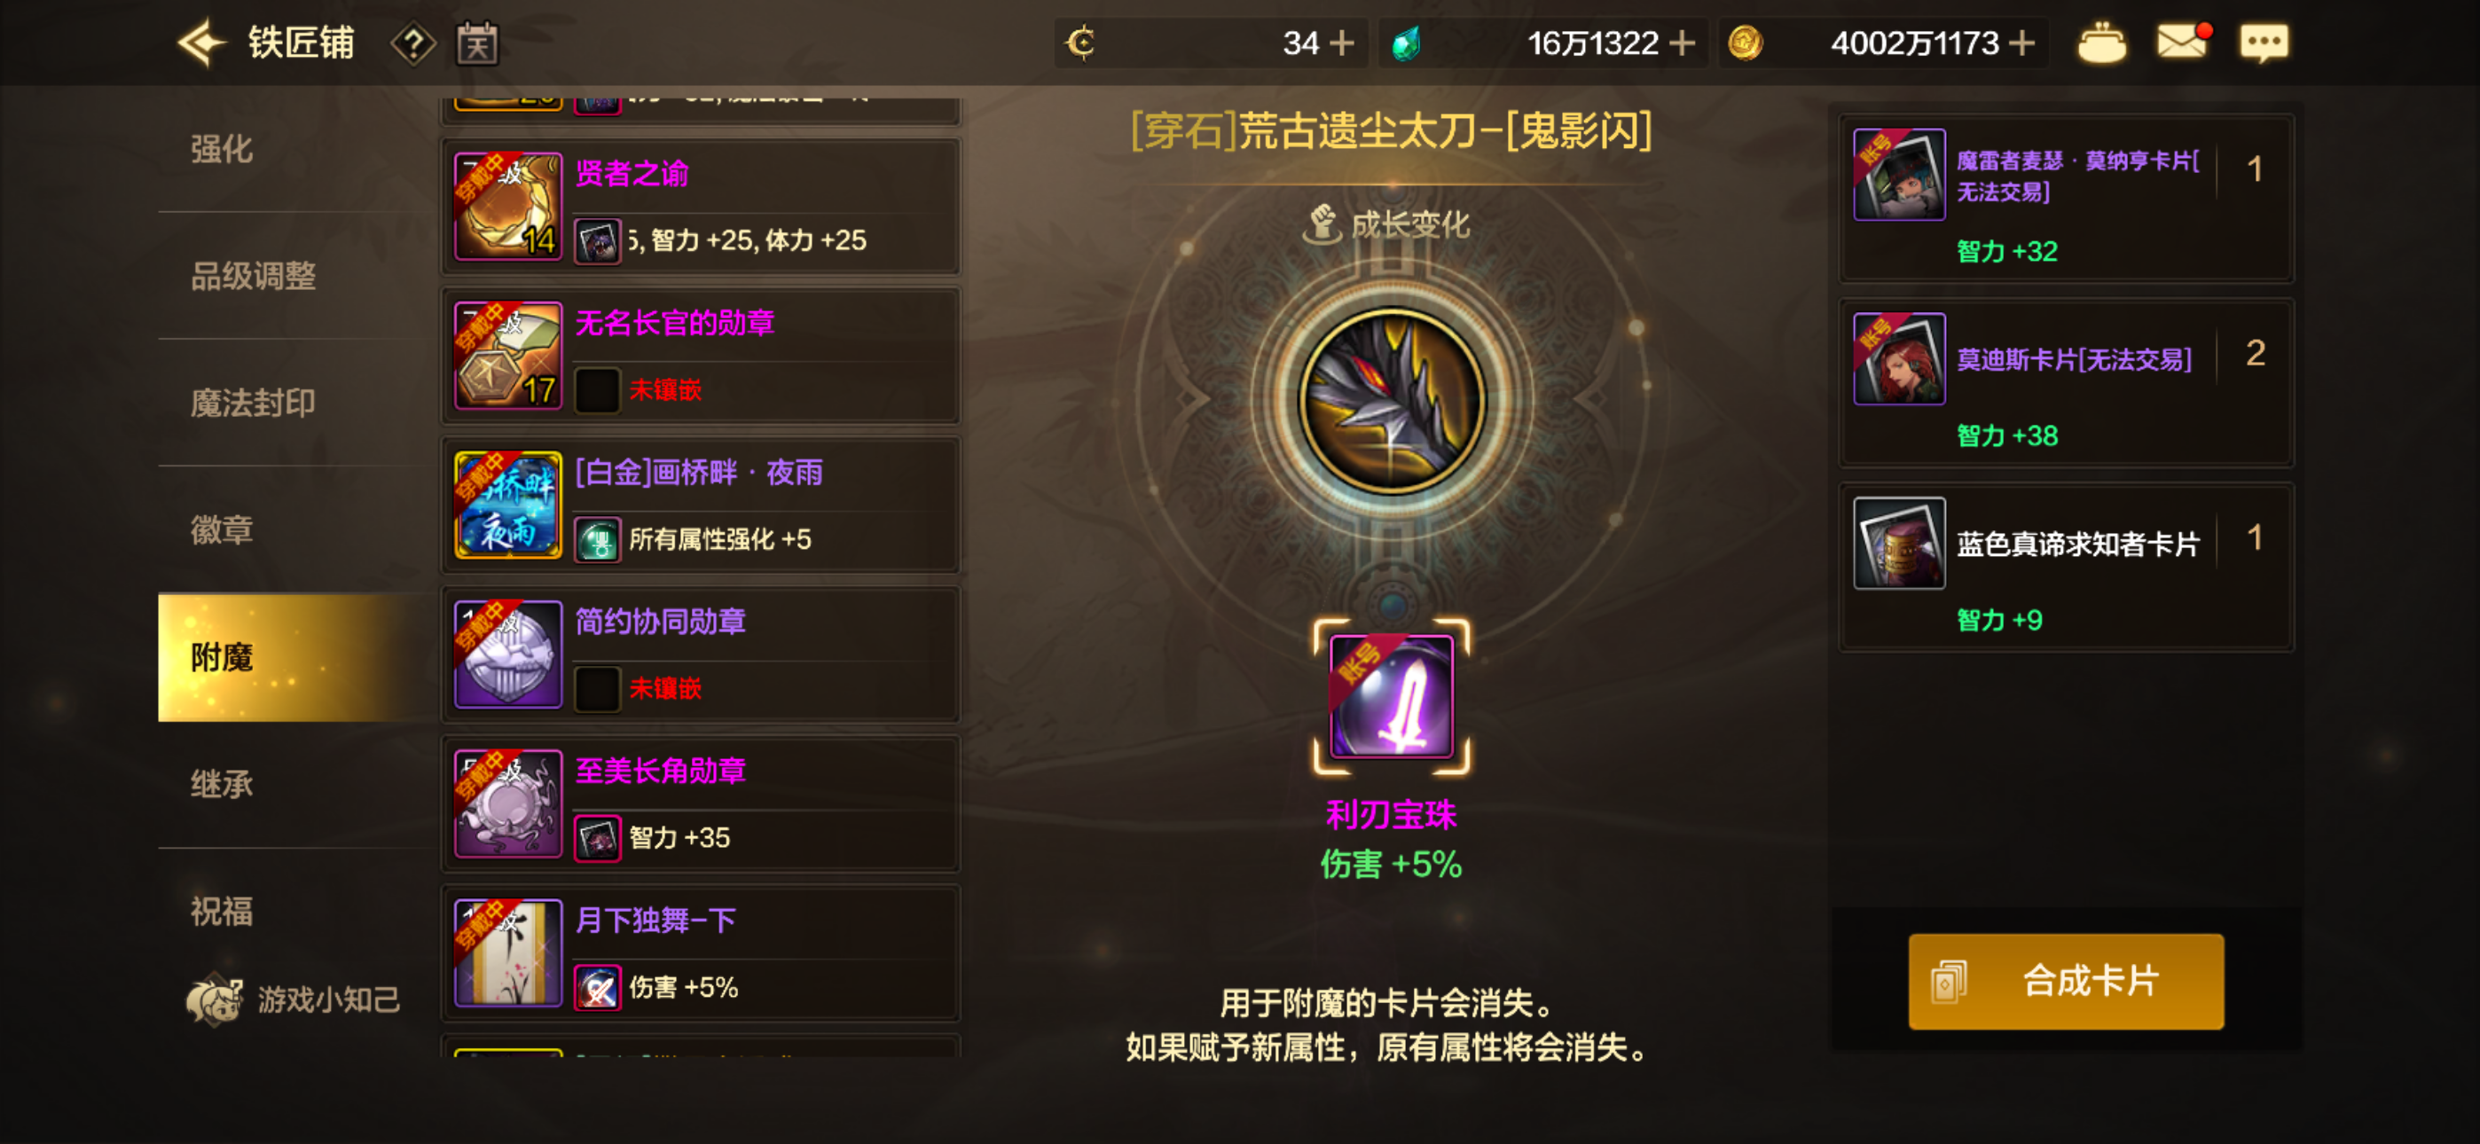Select the 蓝色真谛求知者卡片 card
Image resolution: width=2480 pixels, height=1144 pixels.
pos(2065,568)
